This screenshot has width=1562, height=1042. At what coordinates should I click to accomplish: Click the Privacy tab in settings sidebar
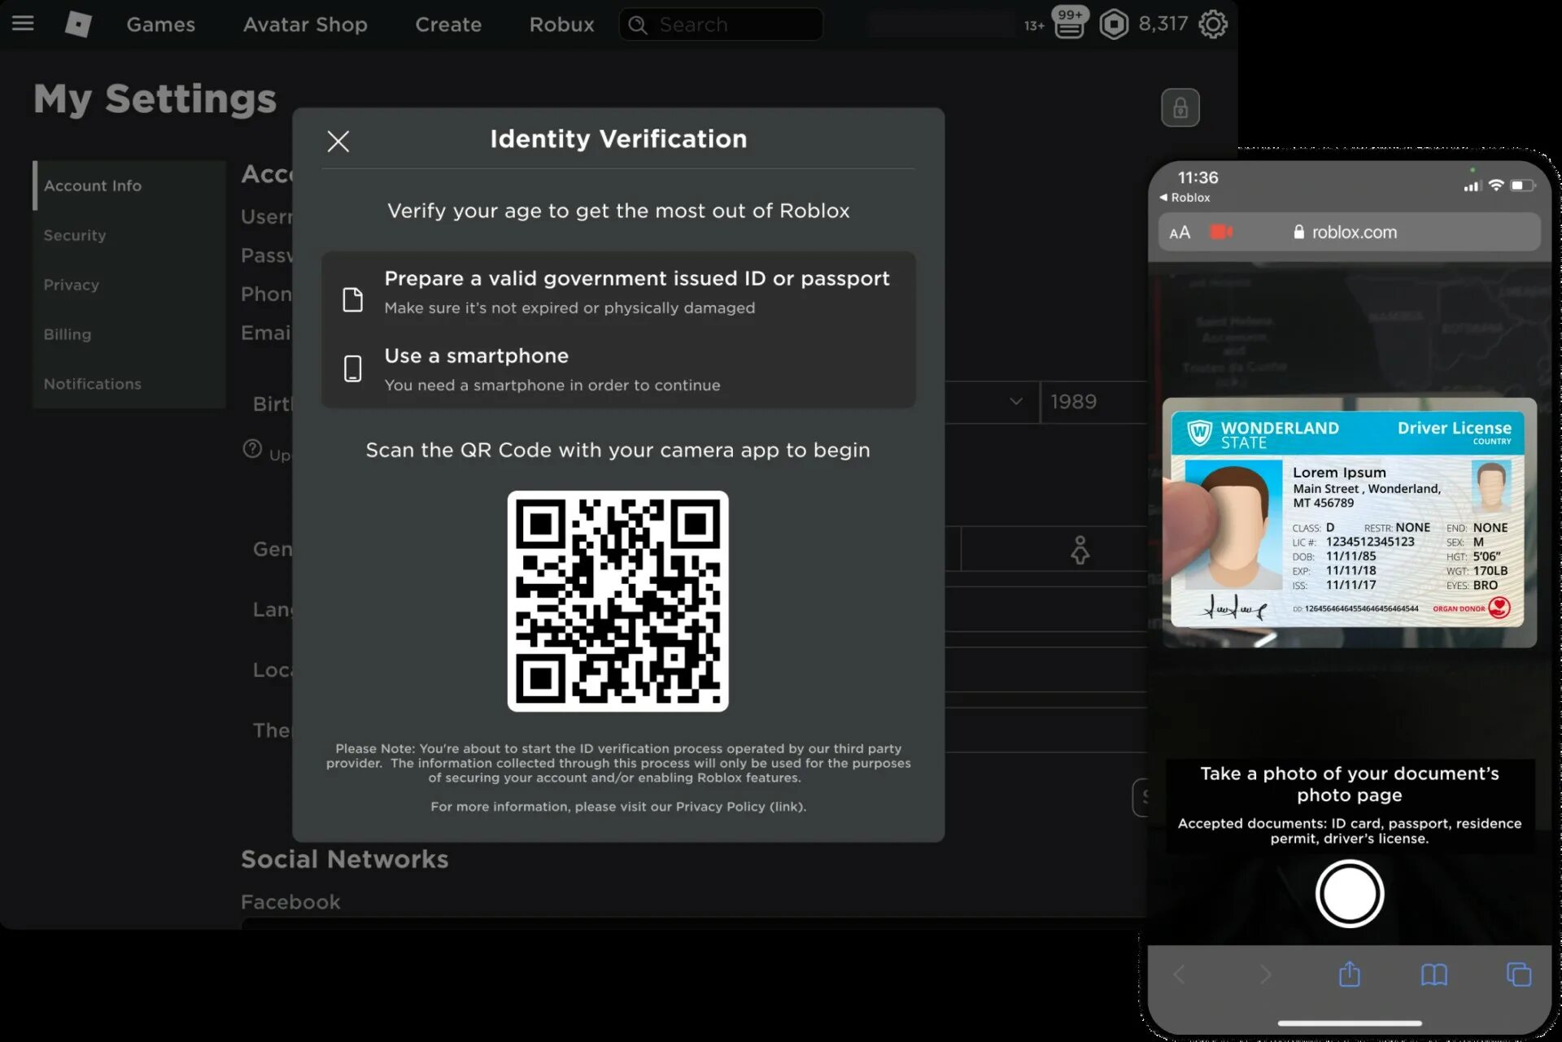coord(71,284)
